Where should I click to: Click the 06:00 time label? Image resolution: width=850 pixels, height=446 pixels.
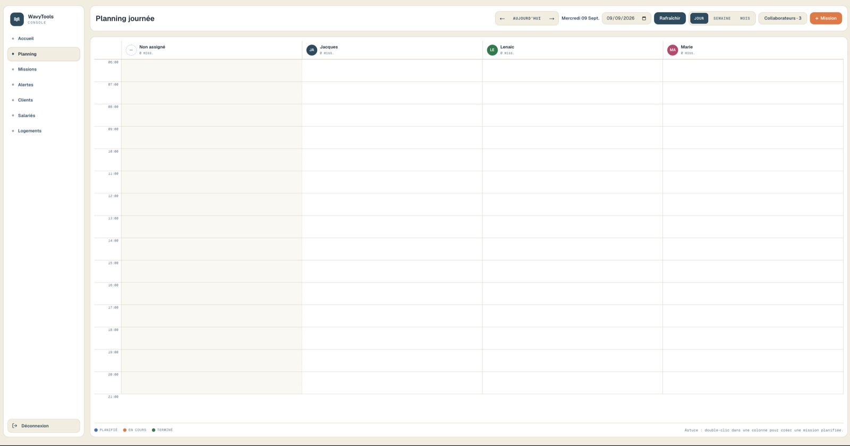pyautogui.click(x=113, y=63)
